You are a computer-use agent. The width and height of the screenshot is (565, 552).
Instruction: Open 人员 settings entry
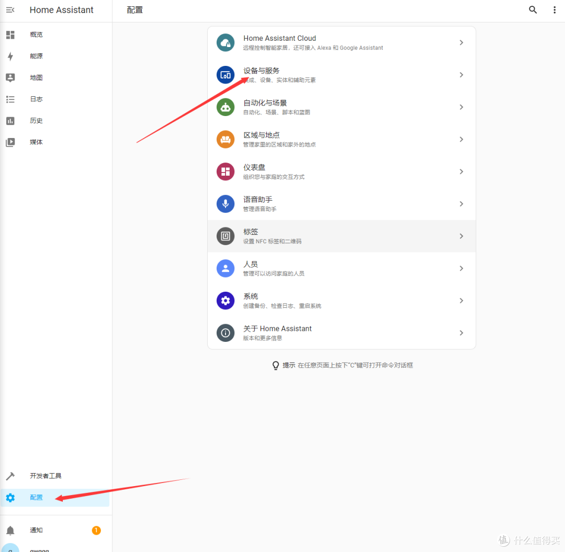(x=342, y=268)
